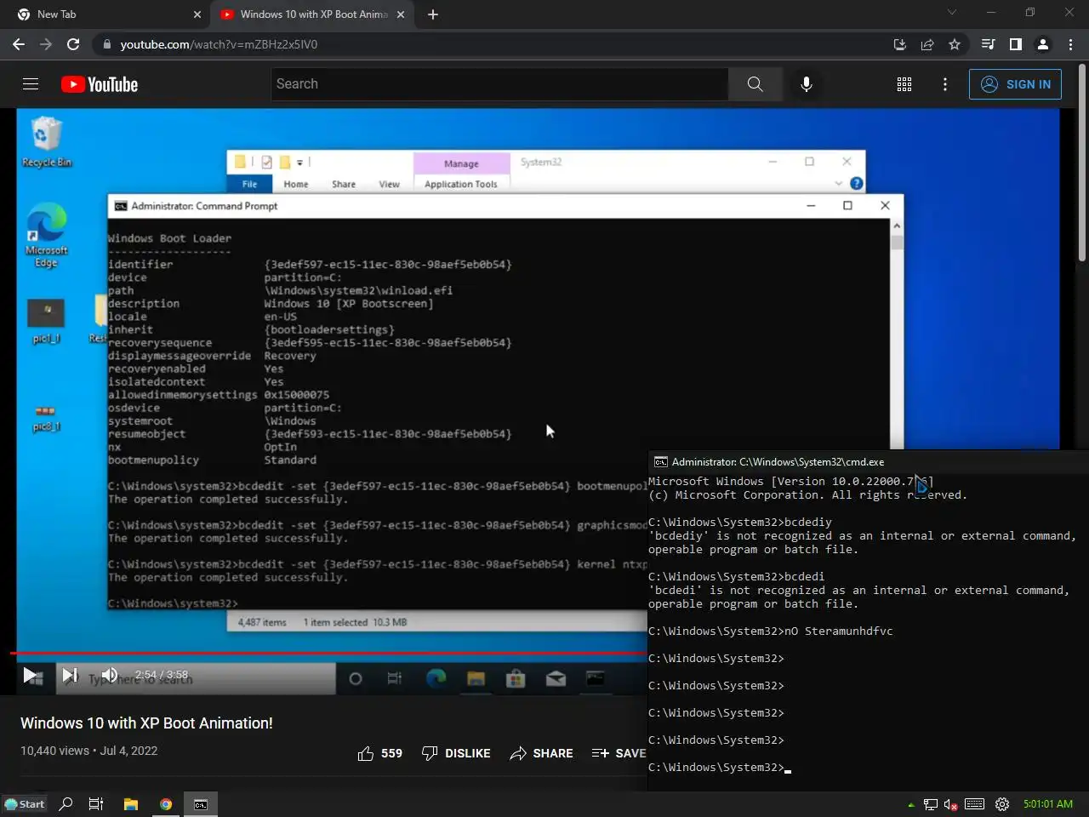Open Chrome tab search dropdown
Viewport: 1089px width, 817px height.
(952, 13)
